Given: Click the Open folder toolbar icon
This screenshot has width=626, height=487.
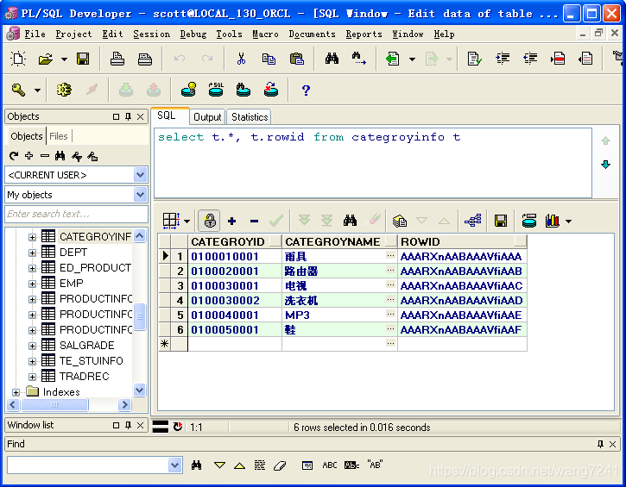Looking at the screenshot, I should click(46, 59).
